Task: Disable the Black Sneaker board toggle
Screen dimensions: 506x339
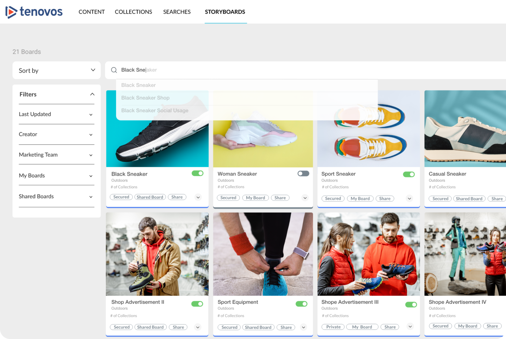Action: click(198, 173)
